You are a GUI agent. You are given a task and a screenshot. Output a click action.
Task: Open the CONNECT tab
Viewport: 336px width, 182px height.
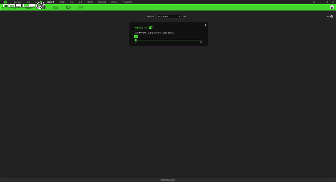coord(102,2)
